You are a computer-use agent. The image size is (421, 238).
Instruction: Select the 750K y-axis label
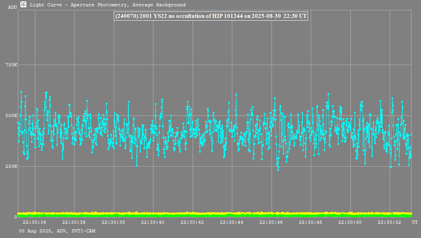tap(10, 65)
